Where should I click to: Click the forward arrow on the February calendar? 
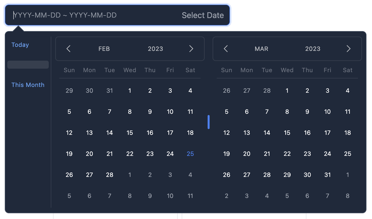coord(191,49)
